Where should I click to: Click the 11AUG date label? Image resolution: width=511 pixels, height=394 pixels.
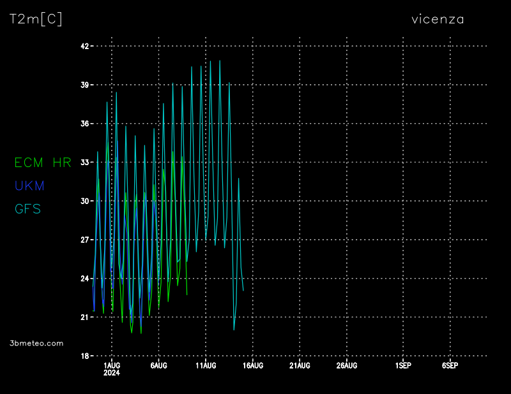click(206, 365)
